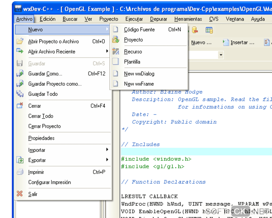Create new Recurso
This screenshot has width=272, height=218.
click(149, 52)
